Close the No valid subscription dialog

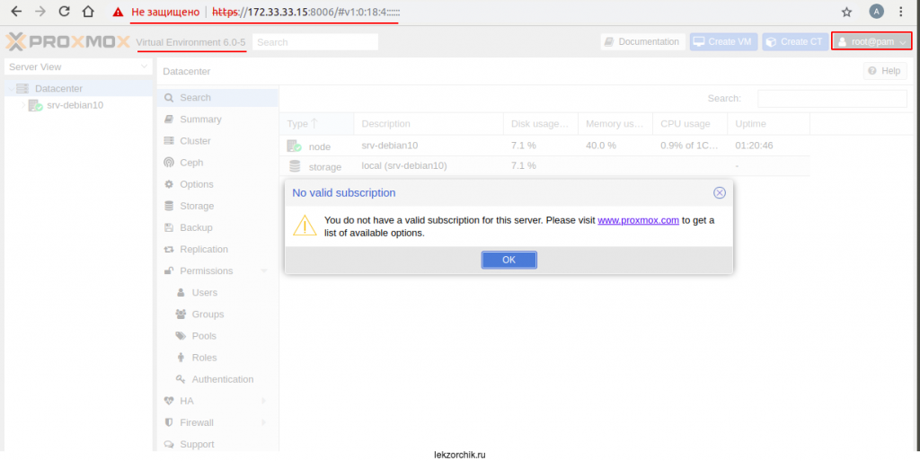[720, 193]
